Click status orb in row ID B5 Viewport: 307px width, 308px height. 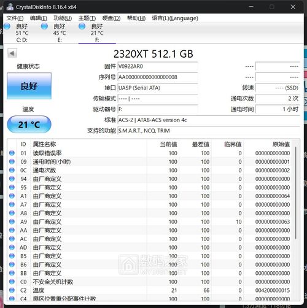(12, 256)
